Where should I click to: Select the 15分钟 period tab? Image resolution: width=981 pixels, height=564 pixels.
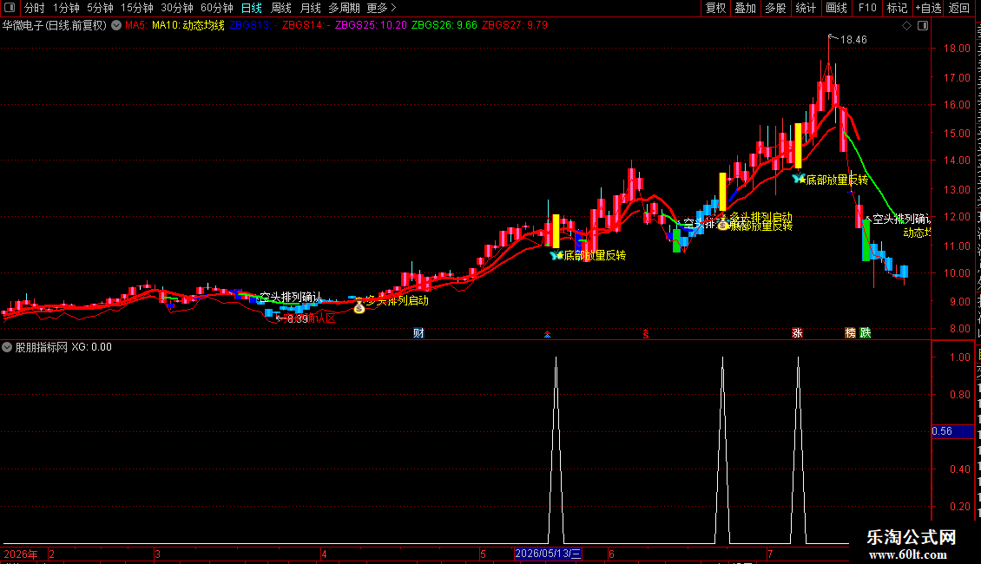137,8
